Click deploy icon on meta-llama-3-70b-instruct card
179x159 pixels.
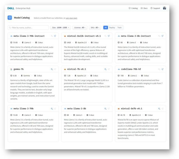pyautogui.click(x=55, y=36)
